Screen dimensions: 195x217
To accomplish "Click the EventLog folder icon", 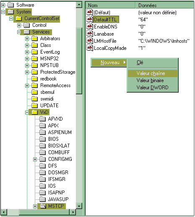I will 34,52.
